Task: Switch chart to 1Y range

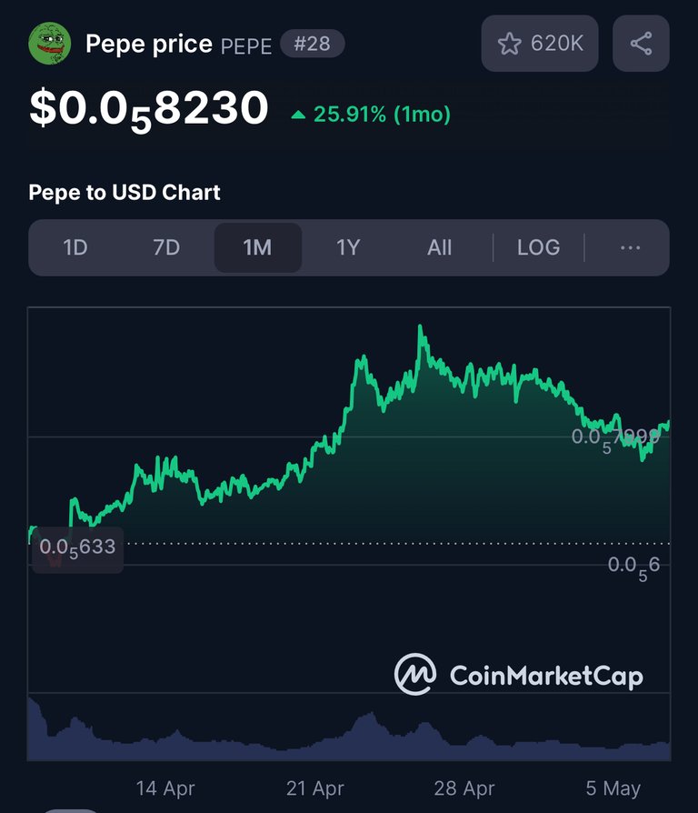Action: point(348,248)
